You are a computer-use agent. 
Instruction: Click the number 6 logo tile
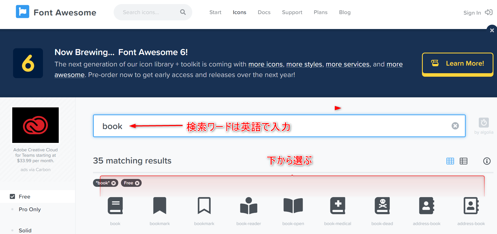pos(28,63)
